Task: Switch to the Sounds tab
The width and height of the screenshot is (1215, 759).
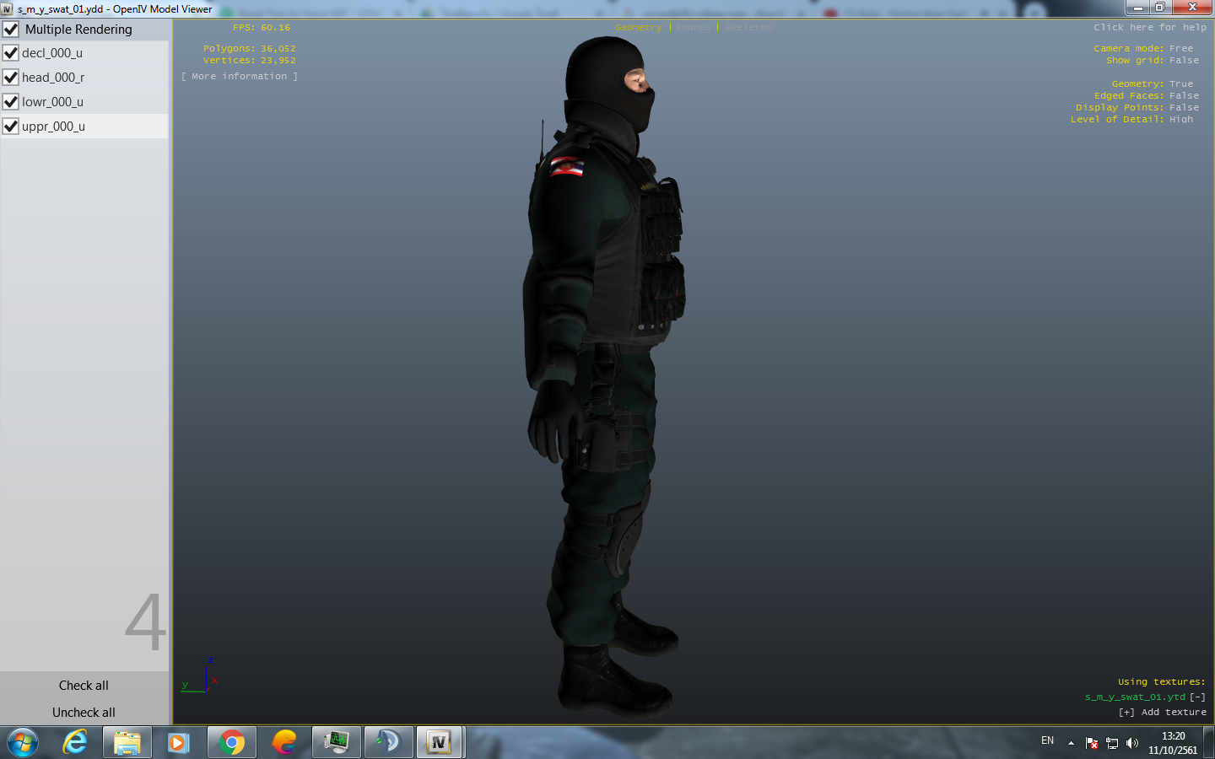Action: [x=694, y=28]
